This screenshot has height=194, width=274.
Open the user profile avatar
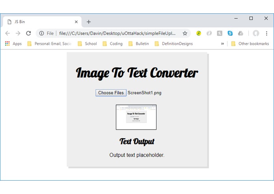click(256, 33)
